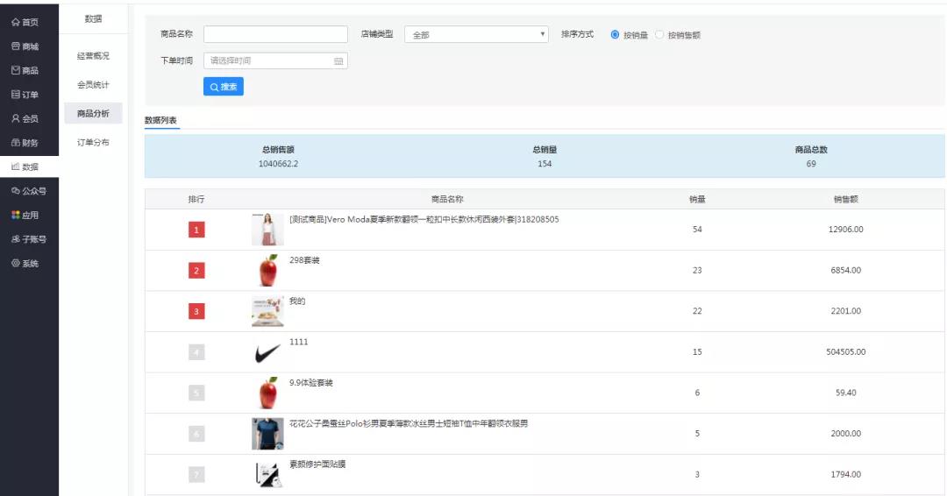Go to 订单 orders section
Screen dimensions: 947x496
(x=25, y=95)
